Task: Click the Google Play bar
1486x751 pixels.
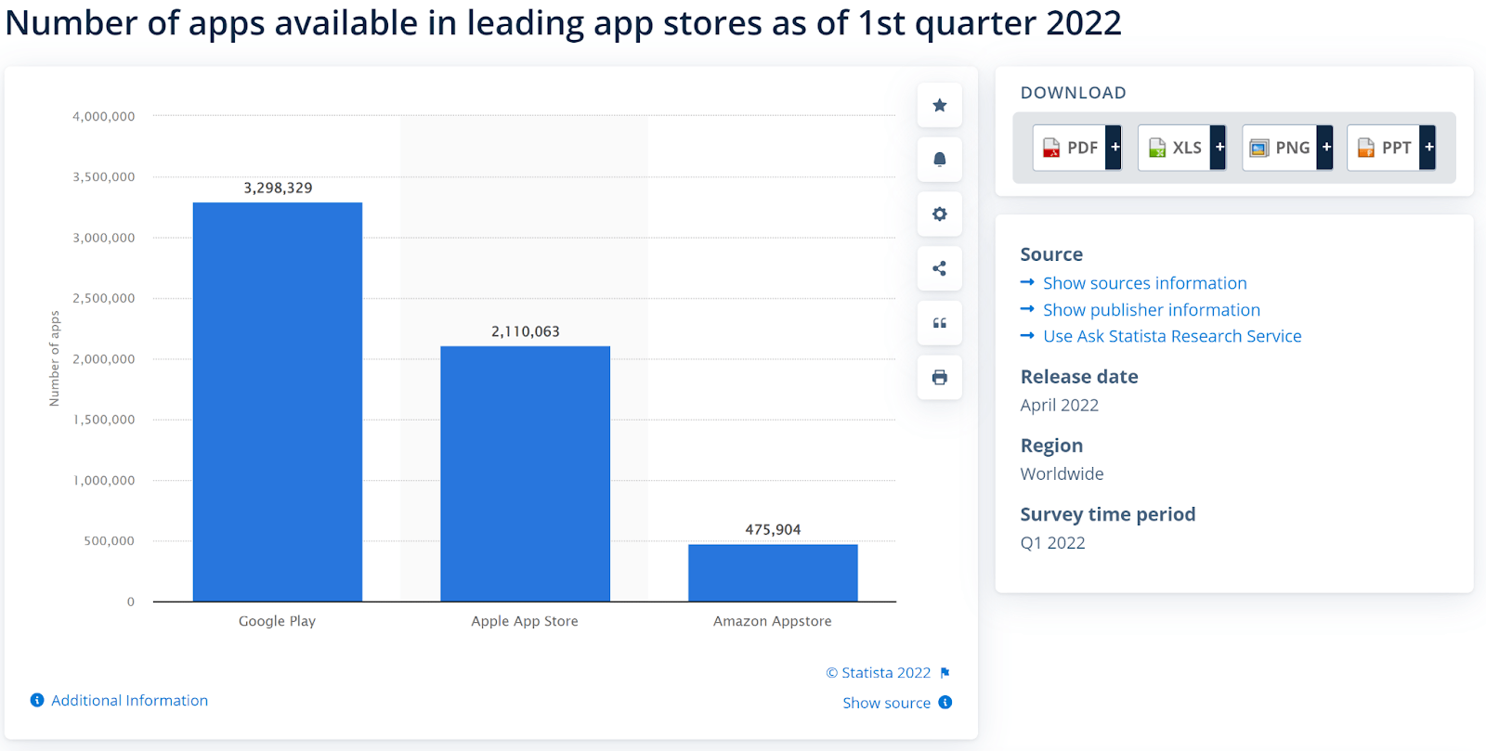Action: point(278,402)
